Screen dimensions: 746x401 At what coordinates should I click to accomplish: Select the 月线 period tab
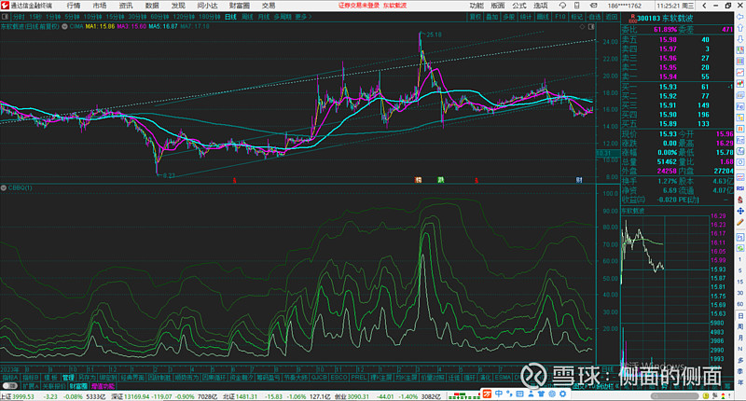263,17
